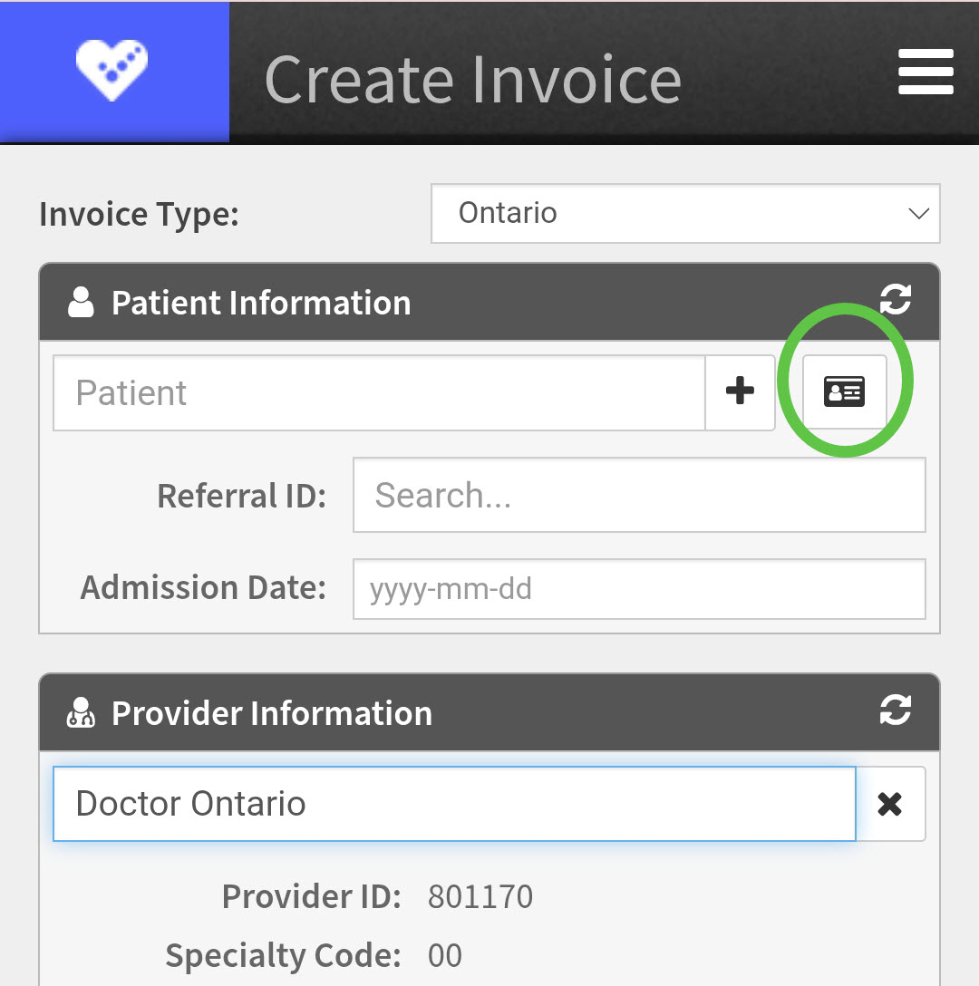Click the Patient Information header person icon

(x=82, y=303)
